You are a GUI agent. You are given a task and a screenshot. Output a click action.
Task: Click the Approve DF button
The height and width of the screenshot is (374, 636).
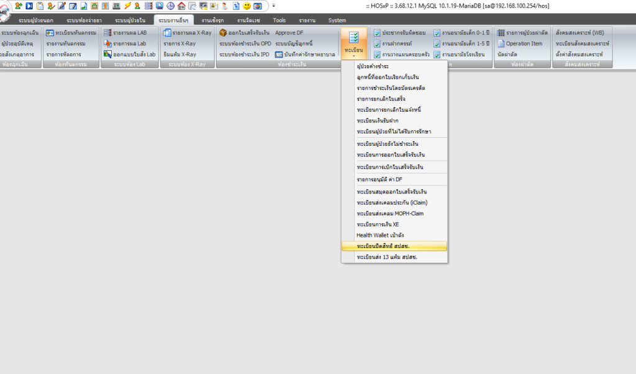coord(289,32)
